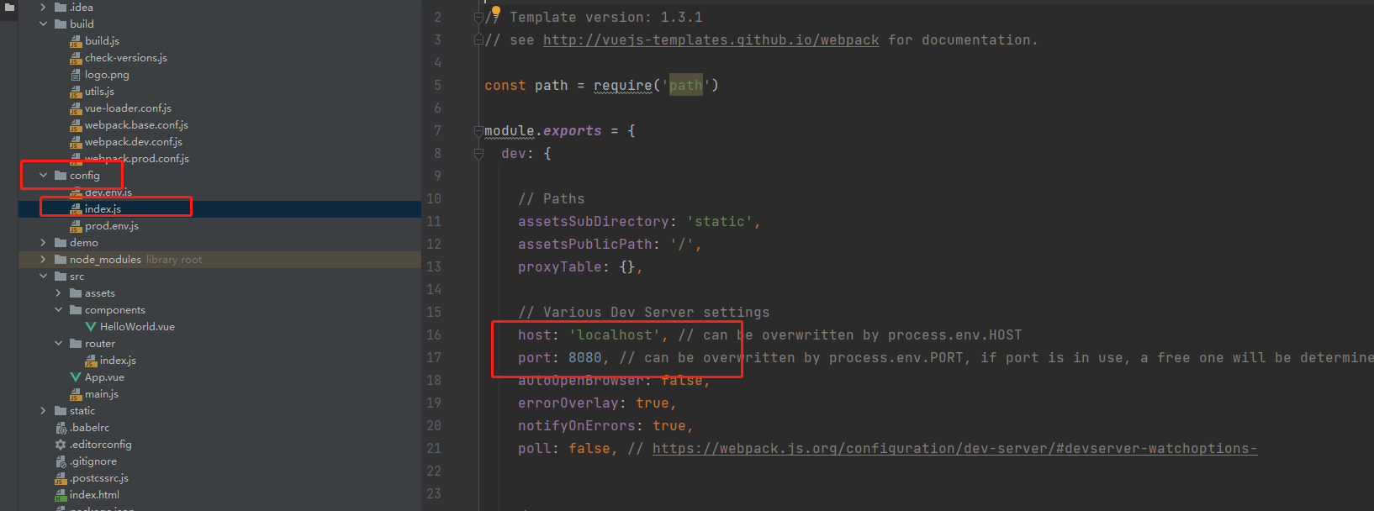Open webpack.prod.conf.js file
Viewport: 1374px width, 511px height.
(137, 159)
